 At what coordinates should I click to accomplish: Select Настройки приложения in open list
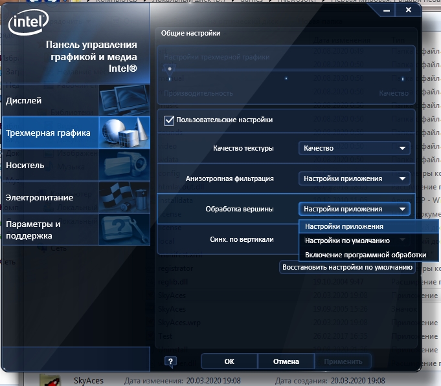coord(368,226)
